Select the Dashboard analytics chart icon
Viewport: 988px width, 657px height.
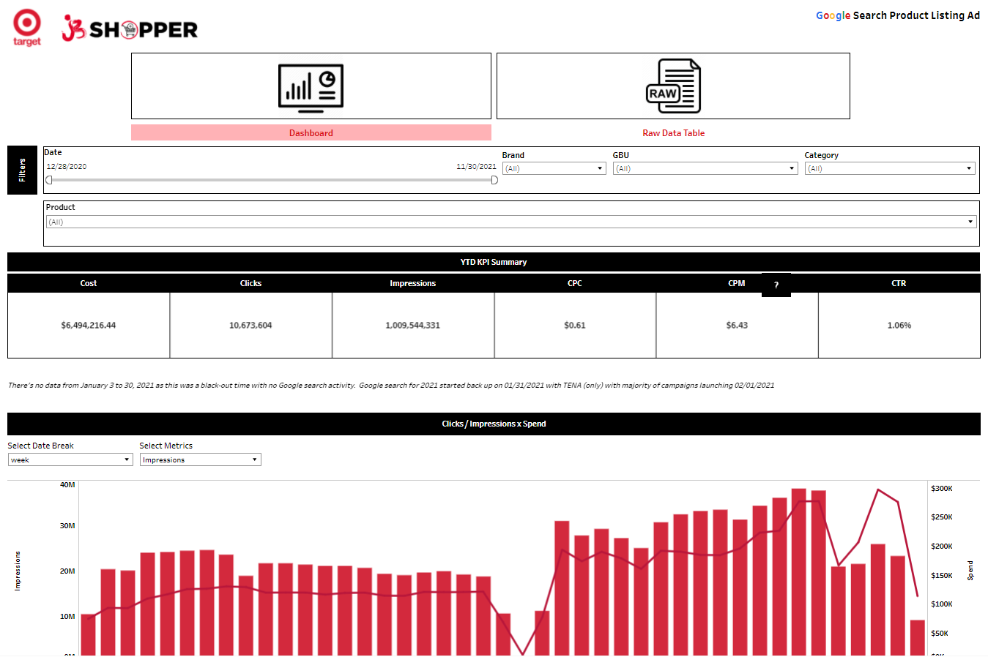[311, 85]
